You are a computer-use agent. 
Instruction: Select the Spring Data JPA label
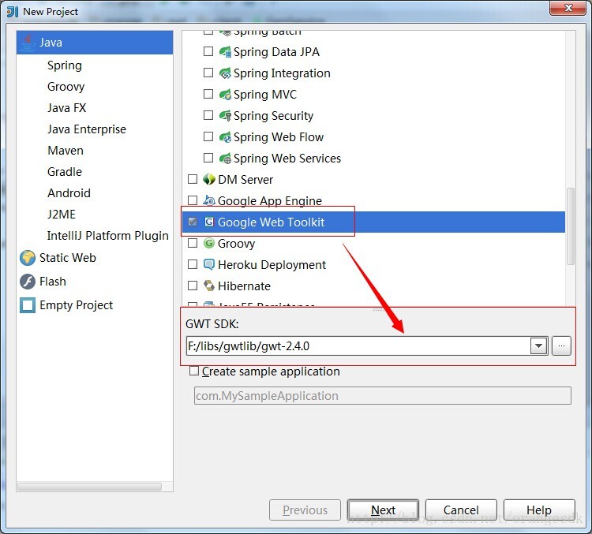(277, 52)
